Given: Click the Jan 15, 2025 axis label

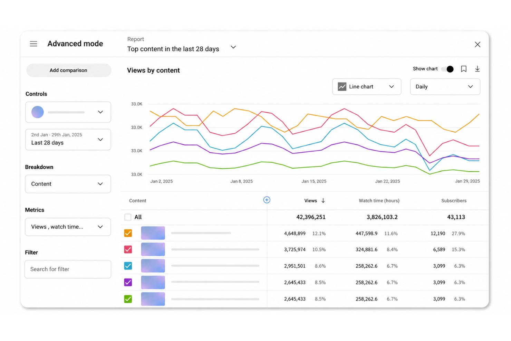Looking at the screenshot, I should 314,181.
